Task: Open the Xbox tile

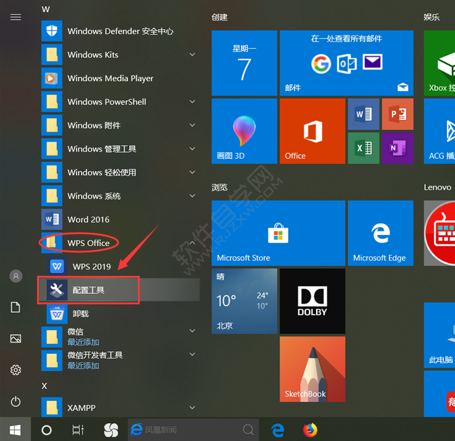Action: tap(440, 63)
